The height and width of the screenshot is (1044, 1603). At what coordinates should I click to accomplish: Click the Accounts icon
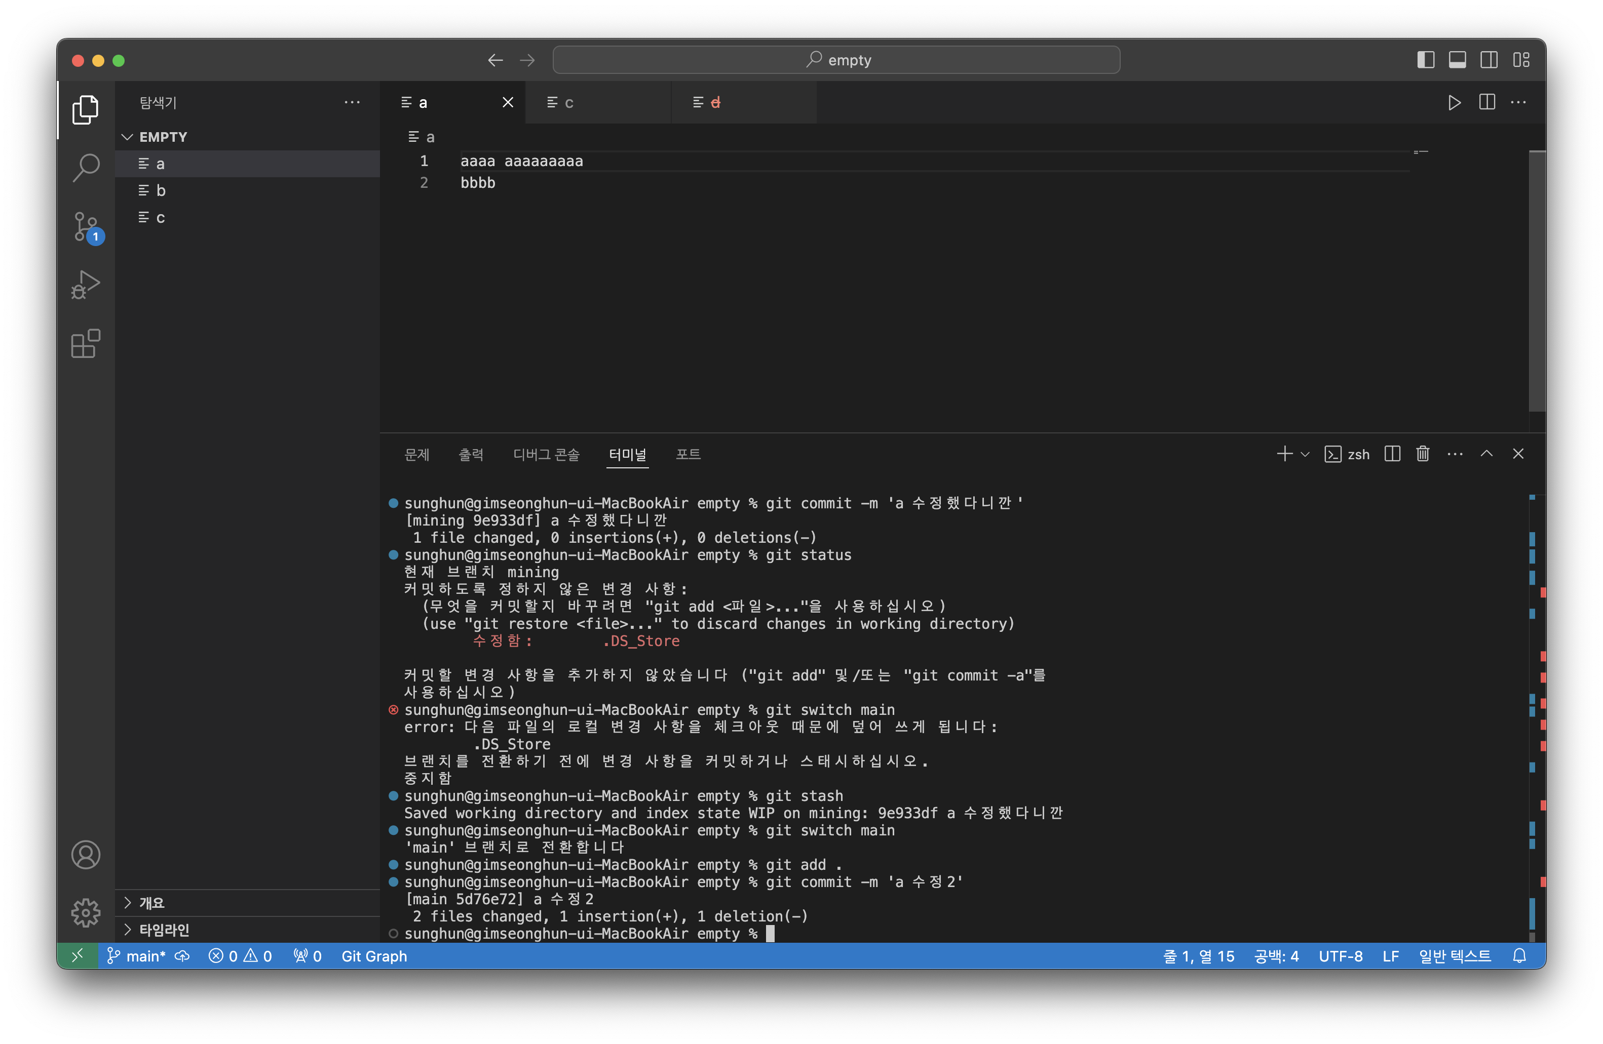(x=86, y=855)
